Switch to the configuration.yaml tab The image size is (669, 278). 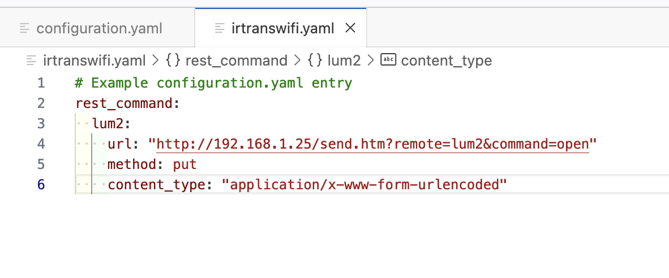coord(99,28)
